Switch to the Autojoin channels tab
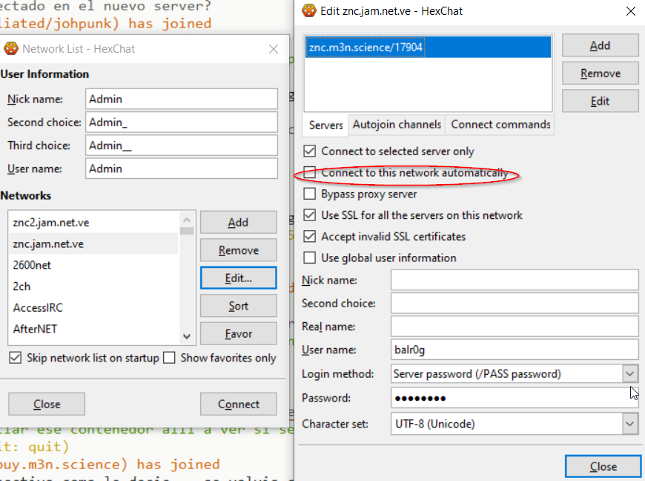Screen dimensions: 645x481 397,125
